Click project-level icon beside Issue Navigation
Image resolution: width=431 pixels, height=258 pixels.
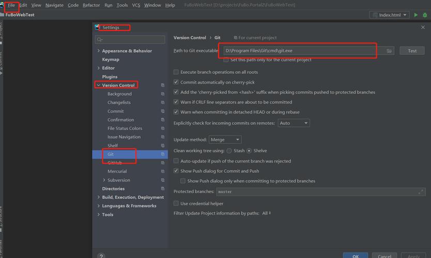[x=163, y=137]
